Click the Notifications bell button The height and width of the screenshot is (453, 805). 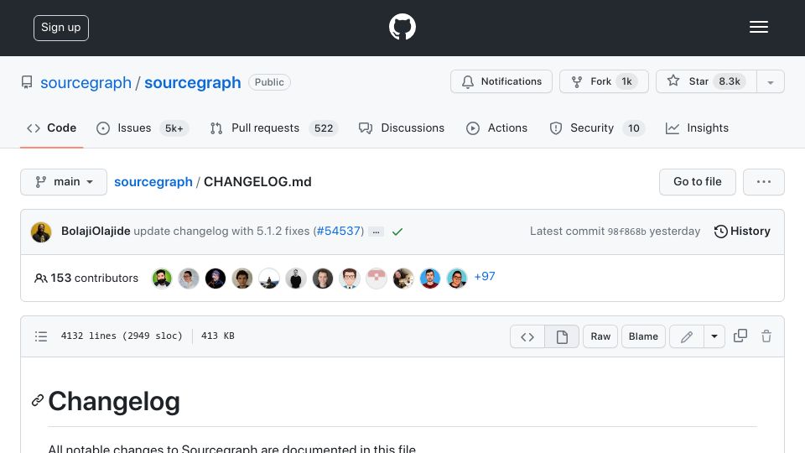click(501, 81)
